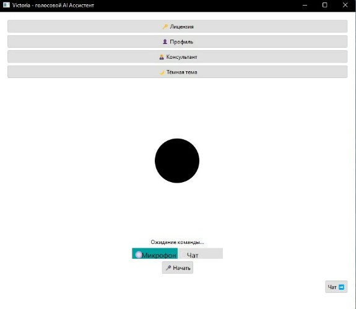Click the key icon beside Лицензия
The height and width of the screenshot is (309, 356).
(x=165, y=27)
